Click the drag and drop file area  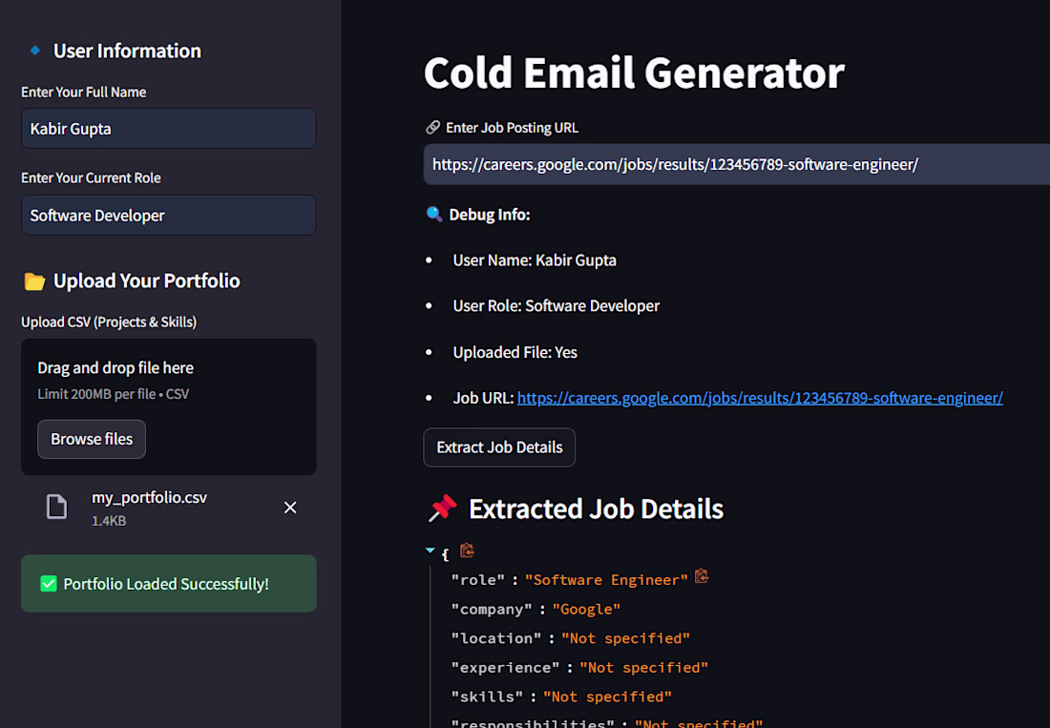pos(168,380)
